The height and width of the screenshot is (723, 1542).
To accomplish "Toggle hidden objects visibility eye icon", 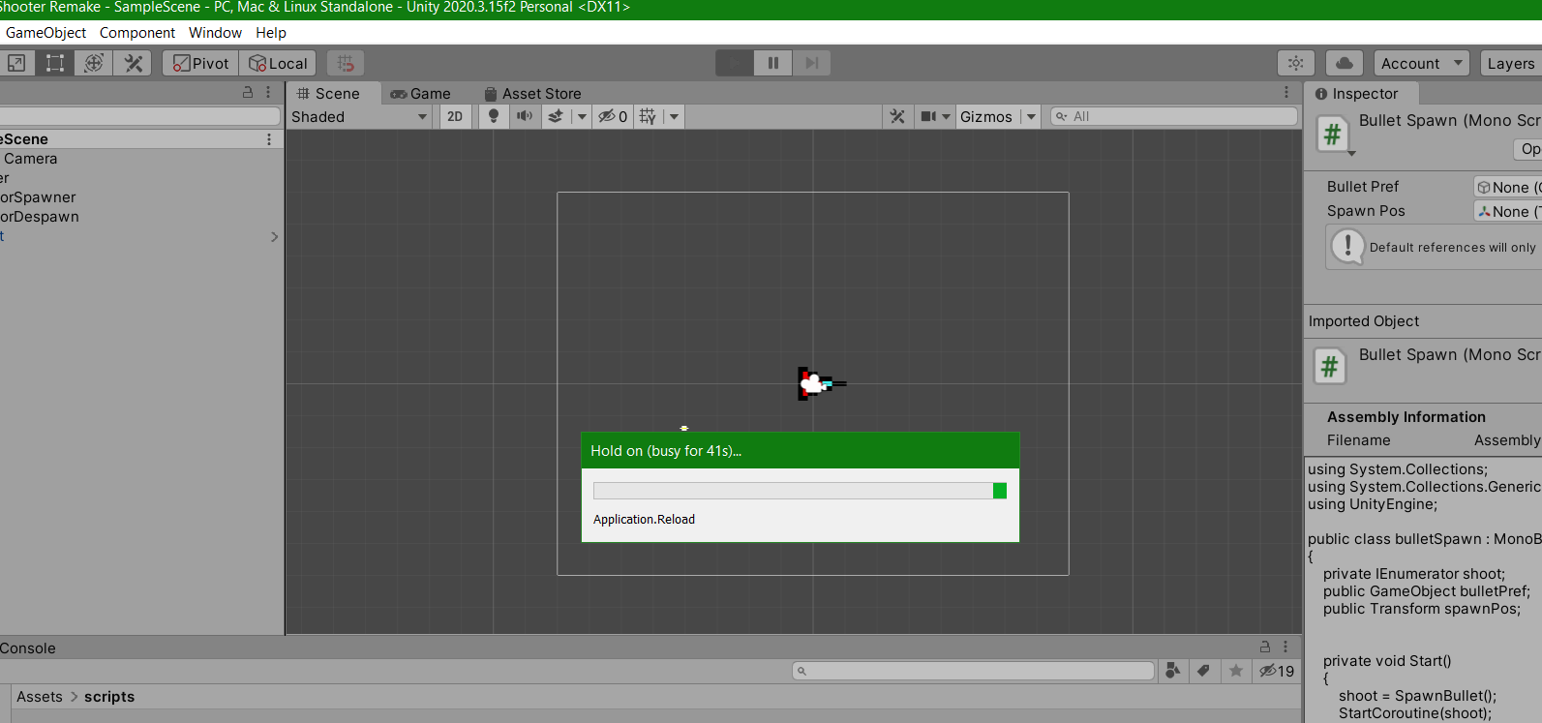I will [613, 116].
